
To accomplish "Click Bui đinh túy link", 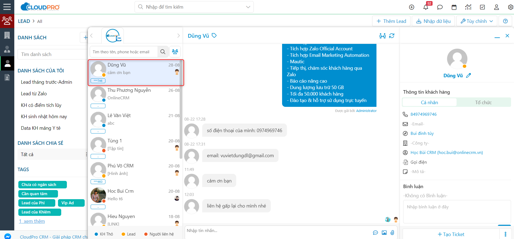I will pos(422,133).
